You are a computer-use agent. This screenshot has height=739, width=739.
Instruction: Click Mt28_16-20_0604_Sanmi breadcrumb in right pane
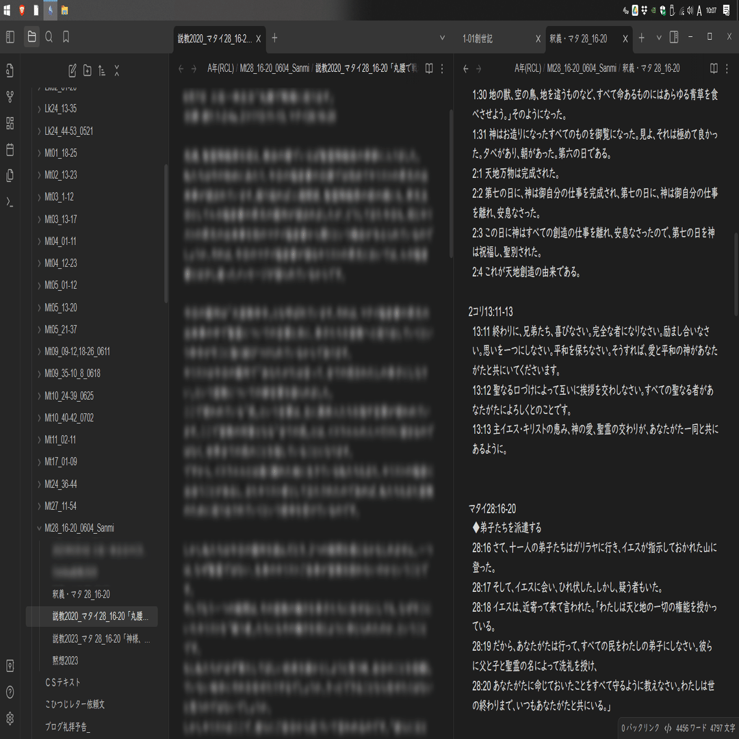[581, 69]
